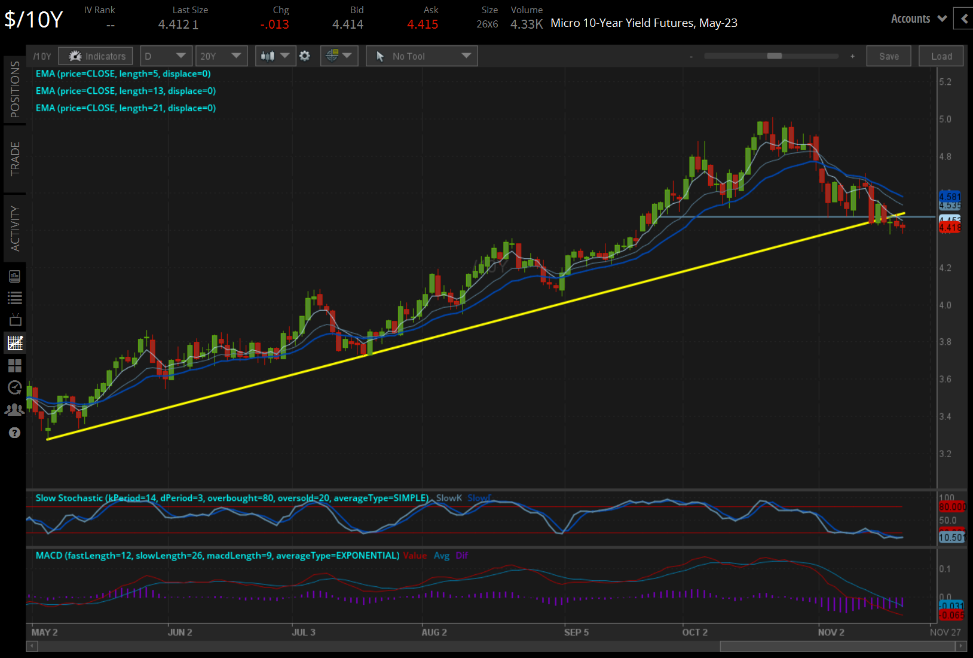Open the chart settings gear
Screen dimensions: 973x658
click(x=305, y=56)
